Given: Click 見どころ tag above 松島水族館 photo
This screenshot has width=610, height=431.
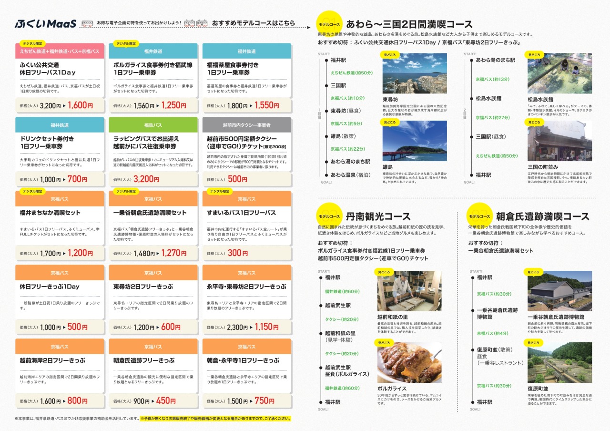Looking at the screenshot, I should 534,55.
